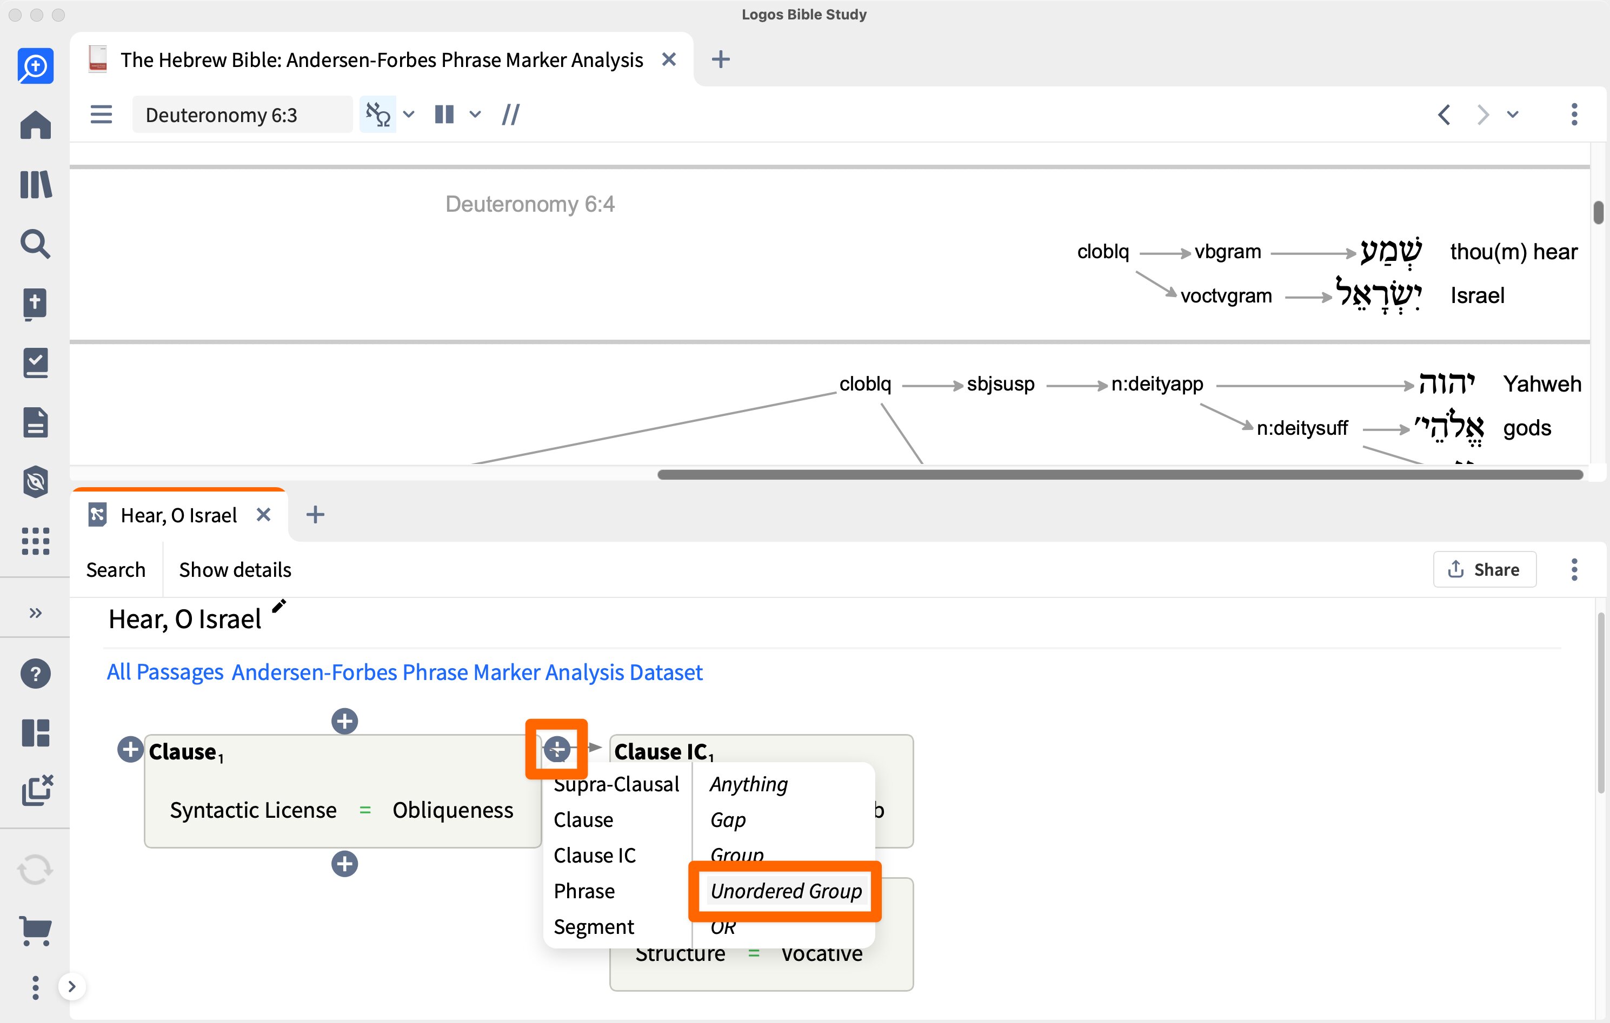Viewport: 1610px width, 1023px height.
Task: Open the resource panel's three-dot menu
Action: click(x=1574, y=115)
